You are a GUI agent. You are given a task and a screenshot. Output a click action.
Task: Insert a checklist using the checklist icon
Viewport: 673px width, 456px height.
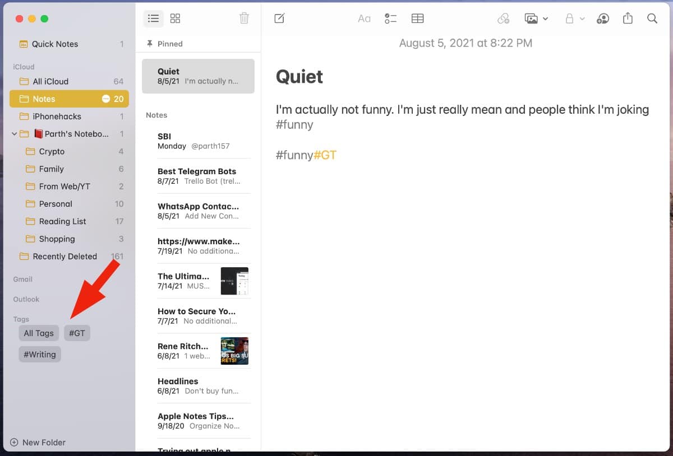click(x=390, y=18)
